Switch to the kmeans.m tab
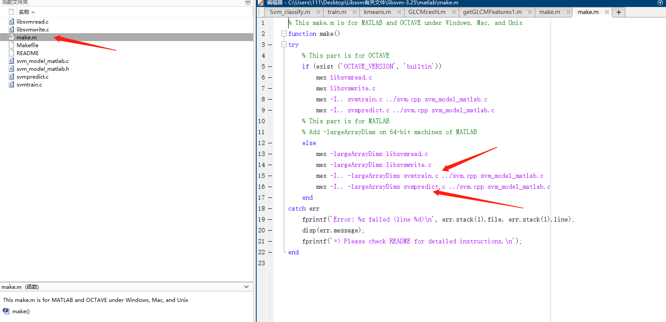The width and height of the screenshot is (666, 322). pyautogui.click(x=378, y=12)
